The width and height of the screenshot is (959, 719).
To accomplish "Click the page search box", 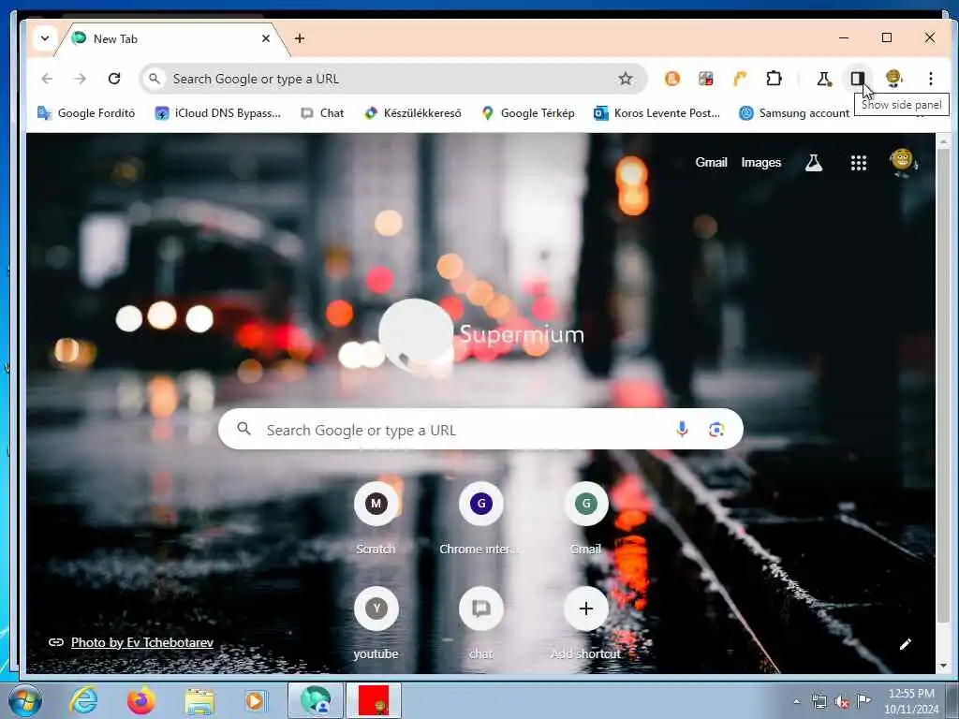I will pos(480,429).
